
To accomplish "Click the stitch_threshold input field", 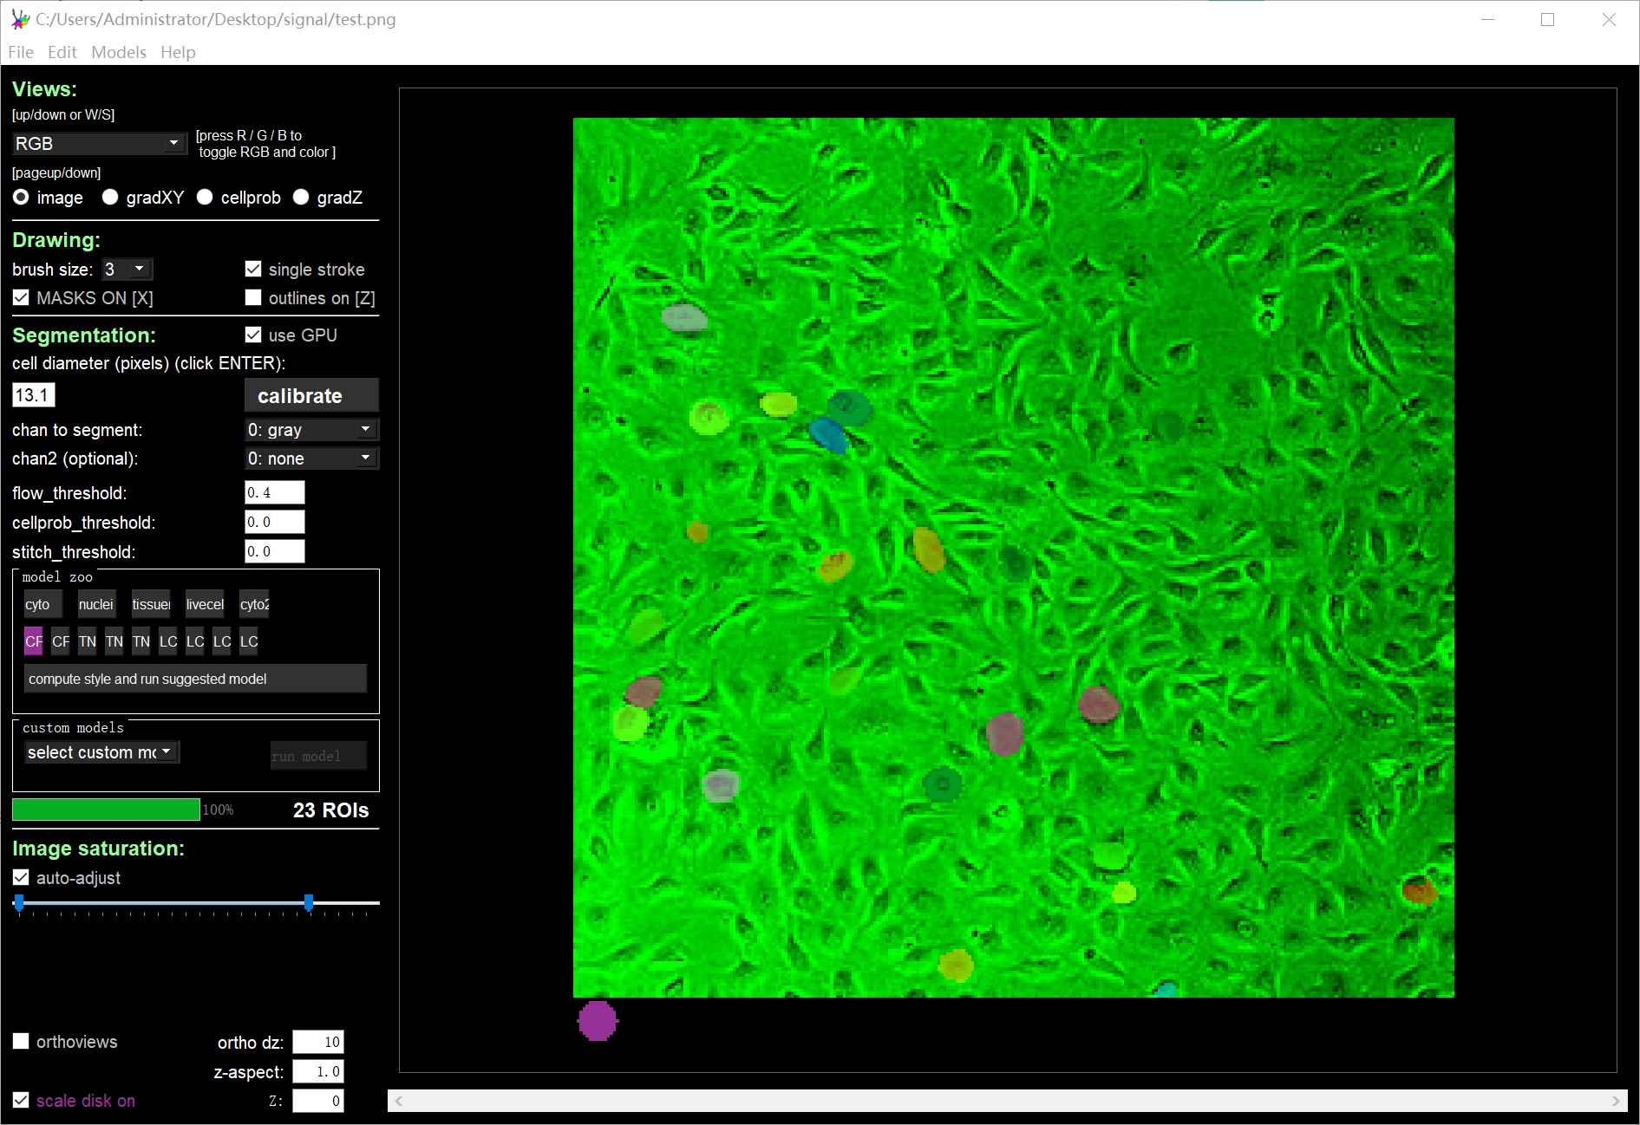I will coord(274,551).
